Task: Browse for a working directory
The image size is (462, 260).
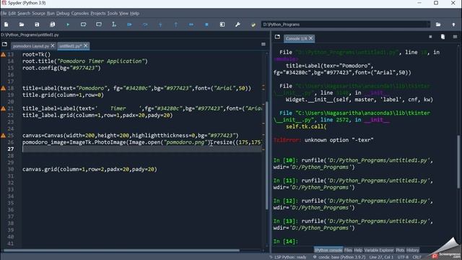Action: click(x=438, y=25)
